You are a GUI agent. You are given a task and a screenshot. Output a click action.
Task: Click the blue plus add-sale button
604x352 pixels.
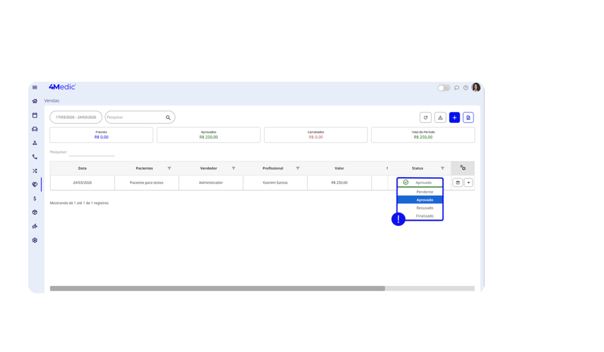click(454, 118)
